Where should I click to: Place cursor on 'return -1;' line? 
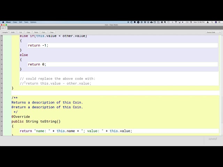tap(38, 45)
